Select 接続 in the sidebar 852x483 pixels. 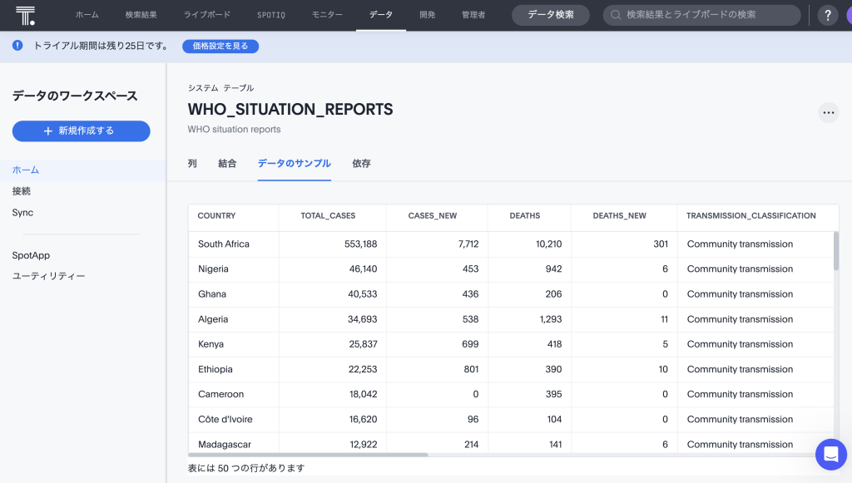click(22, 191)
